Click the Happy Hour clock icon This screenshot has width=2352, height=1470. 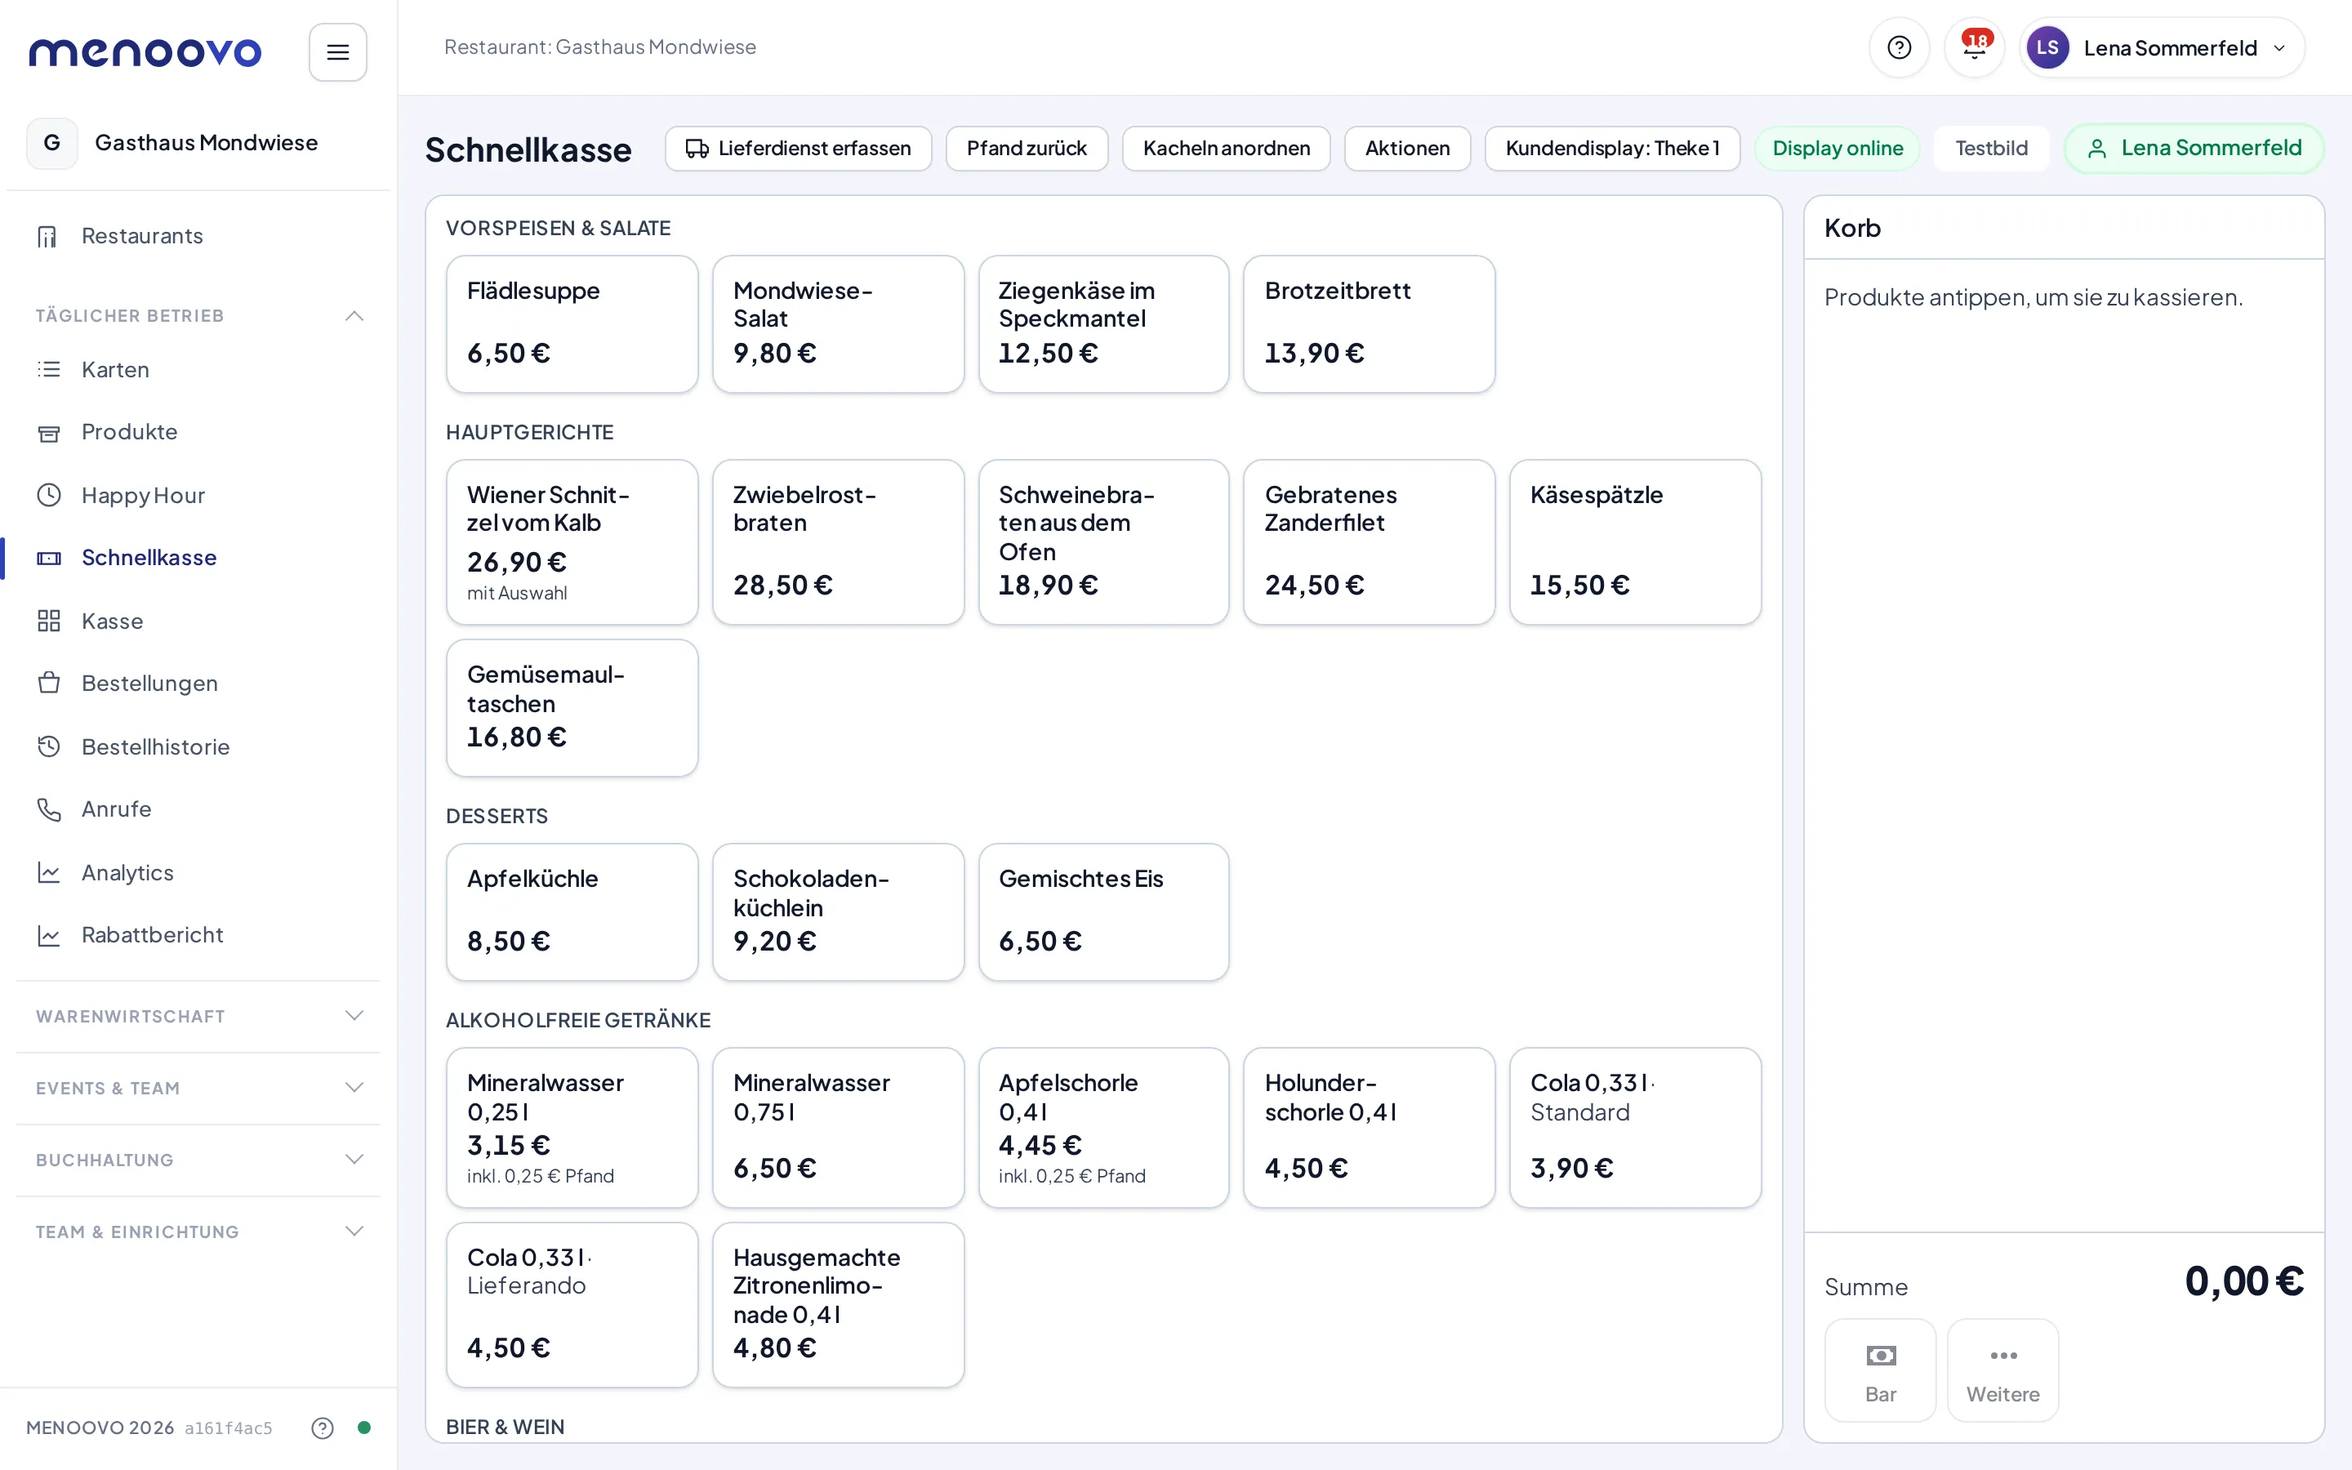[49, 495]
